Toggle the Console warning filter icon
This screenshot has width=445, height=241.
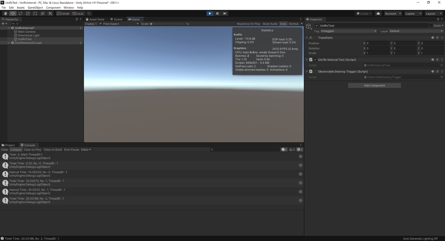(x=292, y=149)
